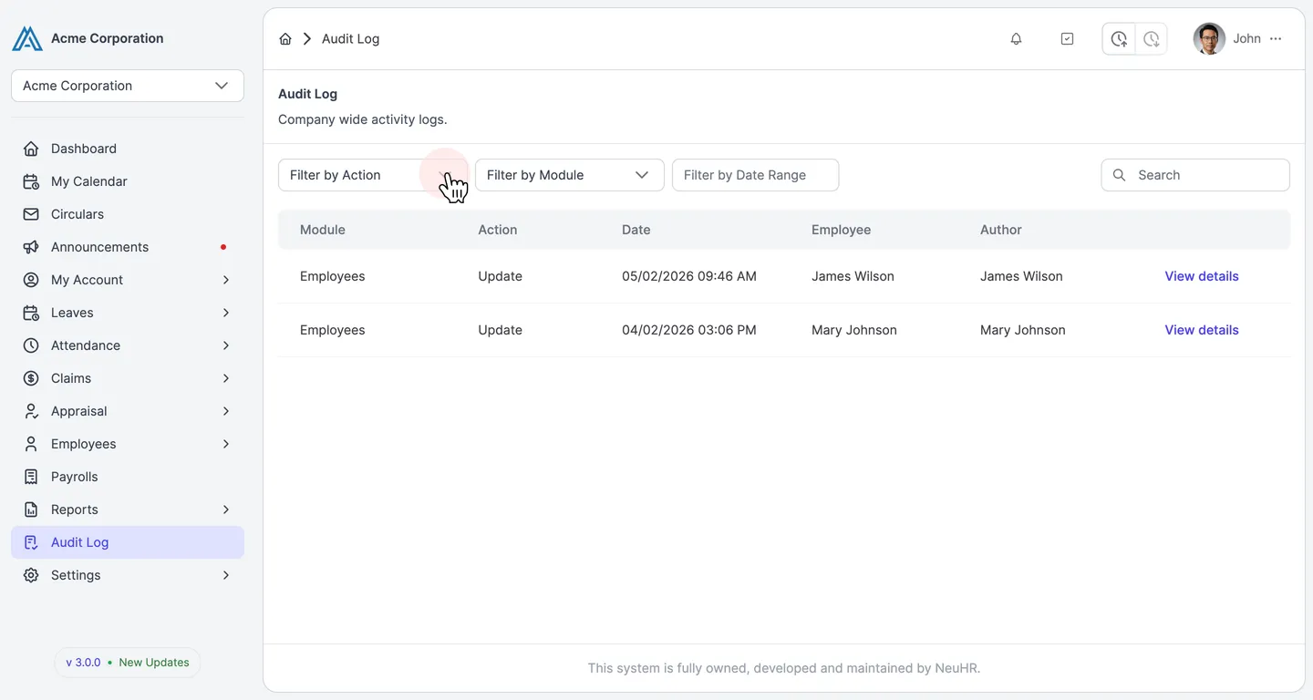Open notifications bell icon
This screenshot has height=700, width=1313.
coord(1016,38)
